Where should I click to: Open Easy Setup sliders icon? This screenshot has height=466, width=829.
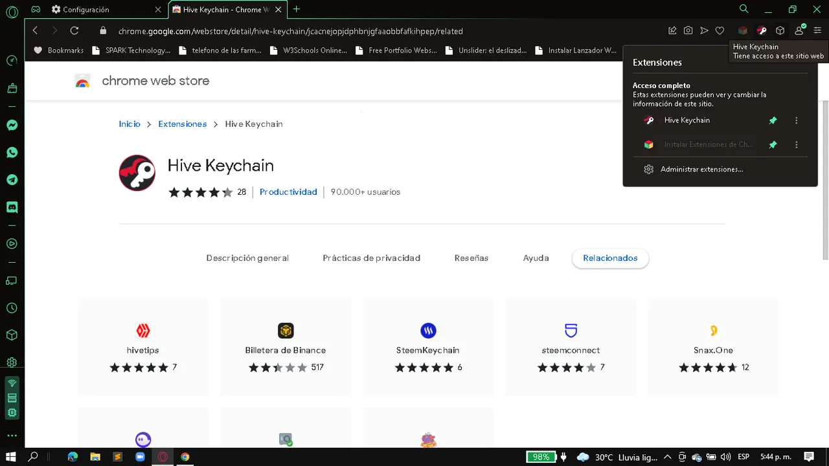(x=817, y=30)
